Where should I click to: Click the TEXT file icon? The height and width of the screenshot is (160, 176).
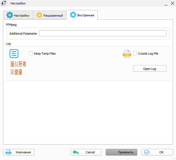coord(127,54)
